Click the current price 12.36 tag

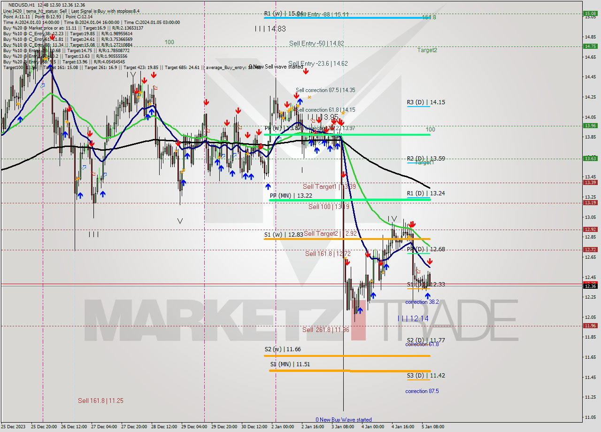(590, 285)
